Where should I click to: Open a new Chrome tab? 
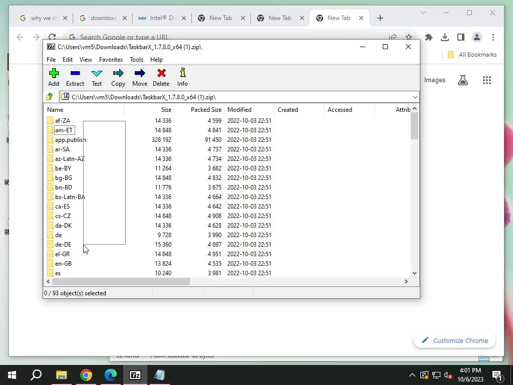pyautogui.click(x=380, y=19)
